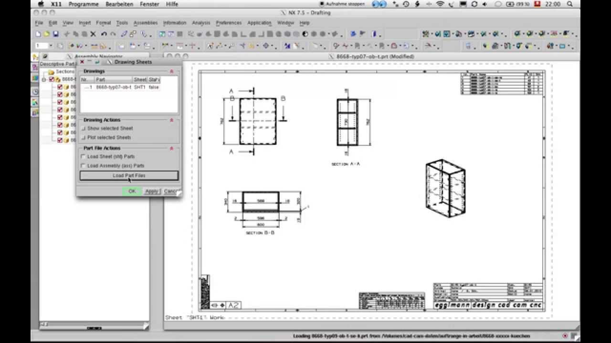The image size is (611, 343).
Task: Click the A2 sheet size label in the drawing
Action: click(x=233, y=305)
